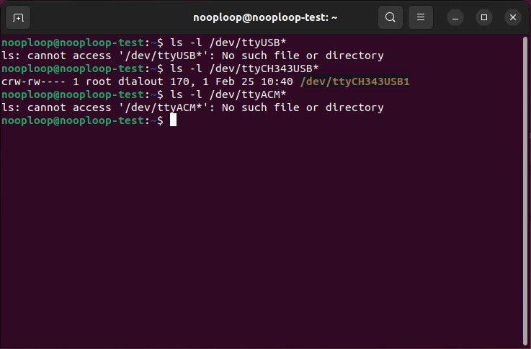This screenshot has width=531, height=349.
Task: Click the ttyACM 'No such file' error line
Action: tap(192, 107)
